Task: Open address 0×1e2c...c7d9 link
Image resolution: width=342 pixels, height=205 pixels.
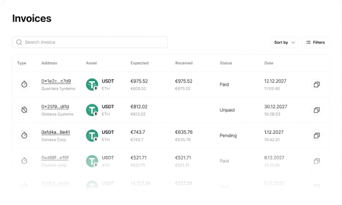Action: pos(56,81)
